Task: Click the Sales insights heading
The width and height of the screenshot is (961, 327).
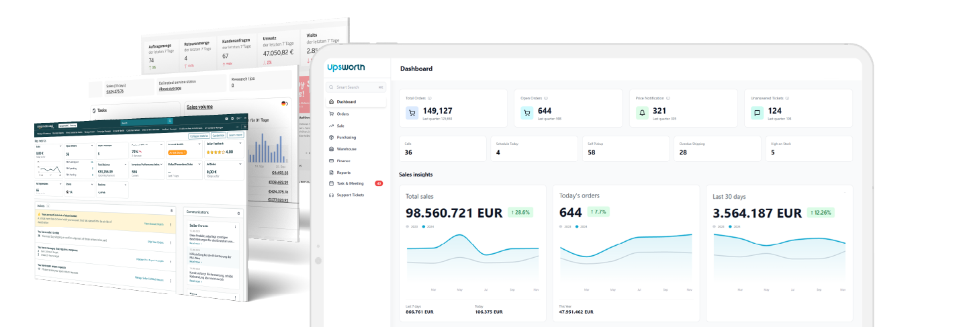Action: [416, 175]
